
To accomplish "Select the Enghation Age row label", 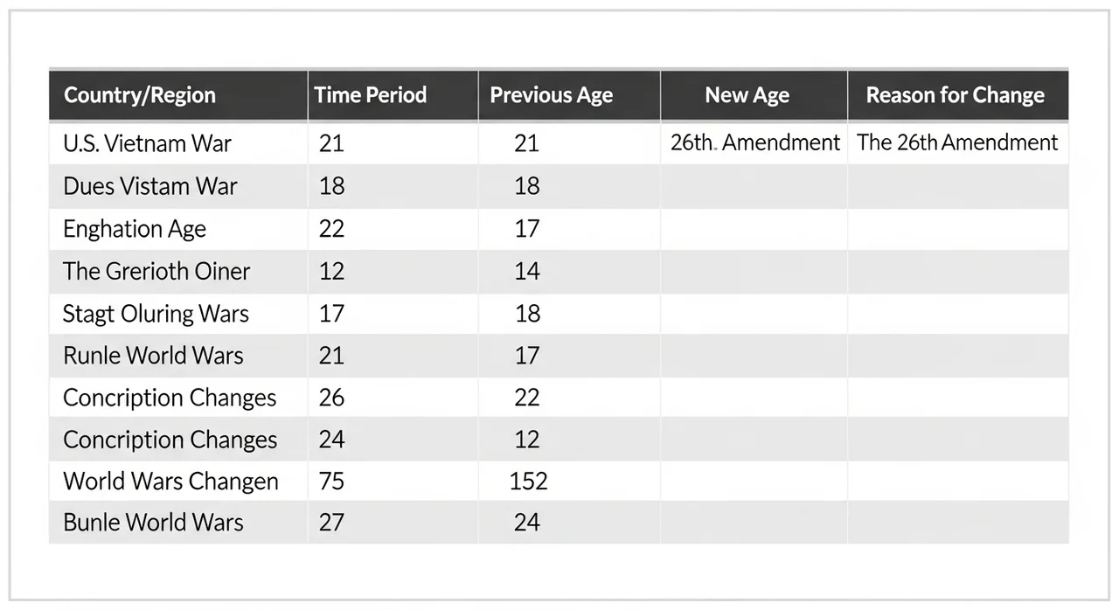I will (x=135, y=229).
